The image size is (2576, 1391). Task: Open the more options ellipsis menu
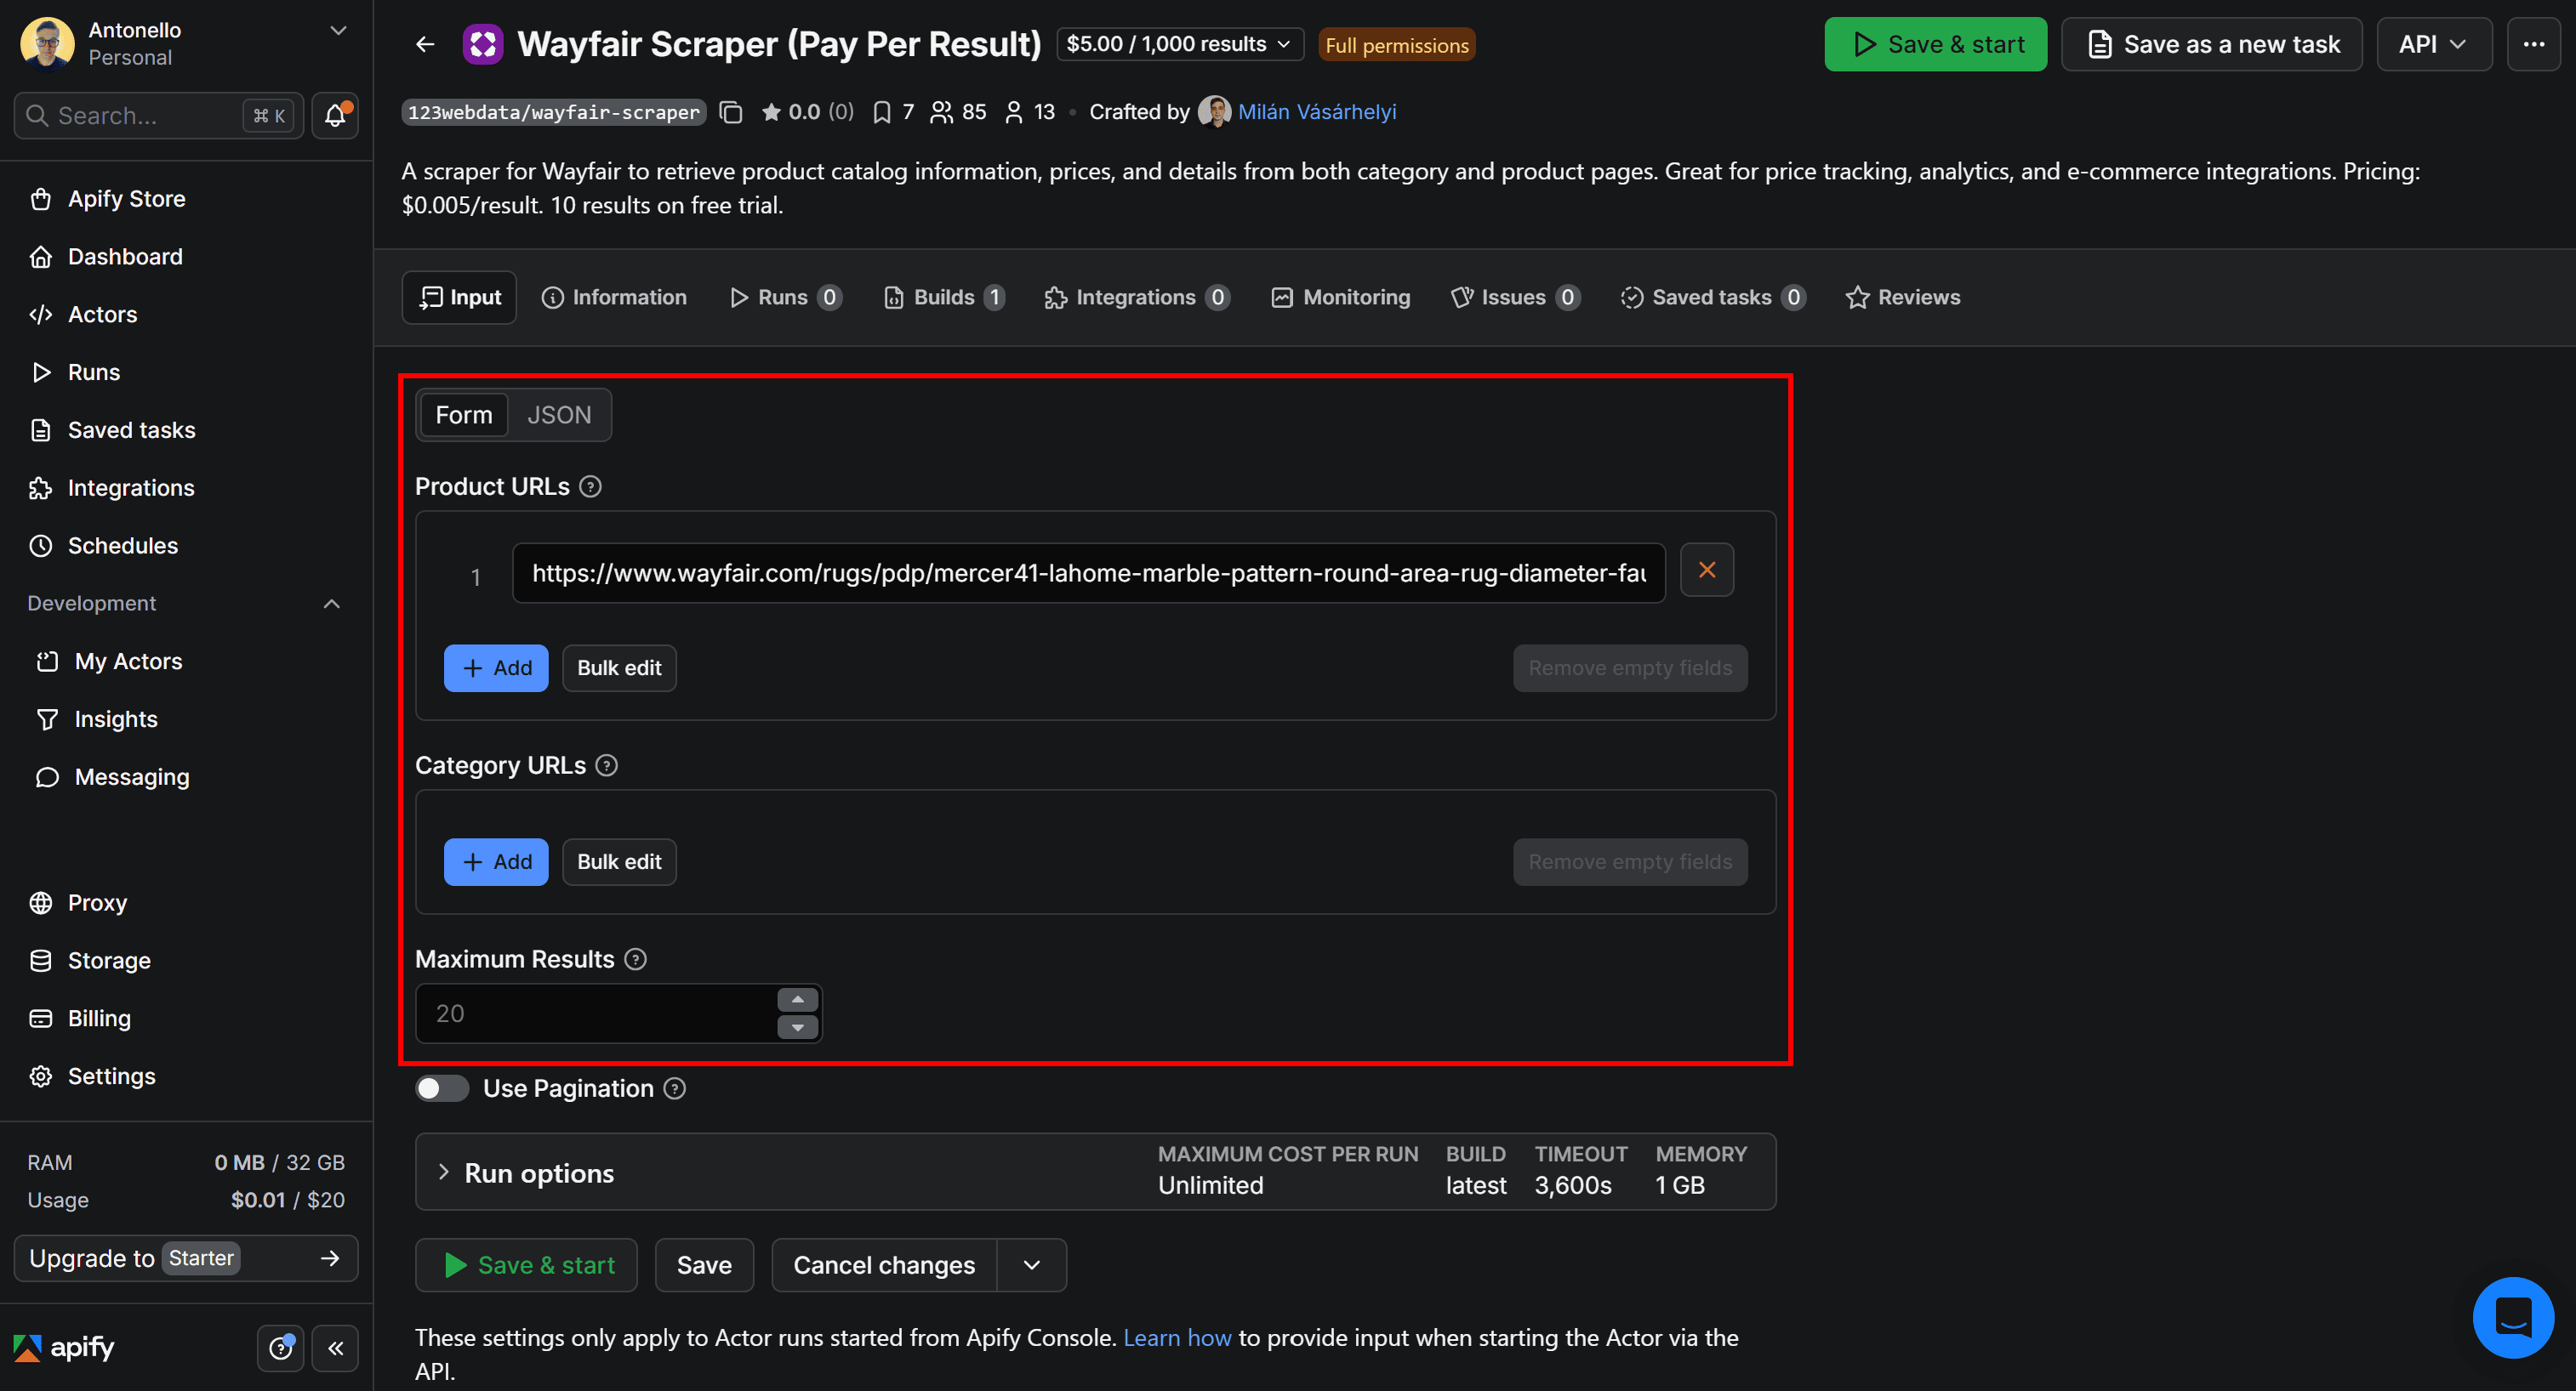pos(2533,44)
